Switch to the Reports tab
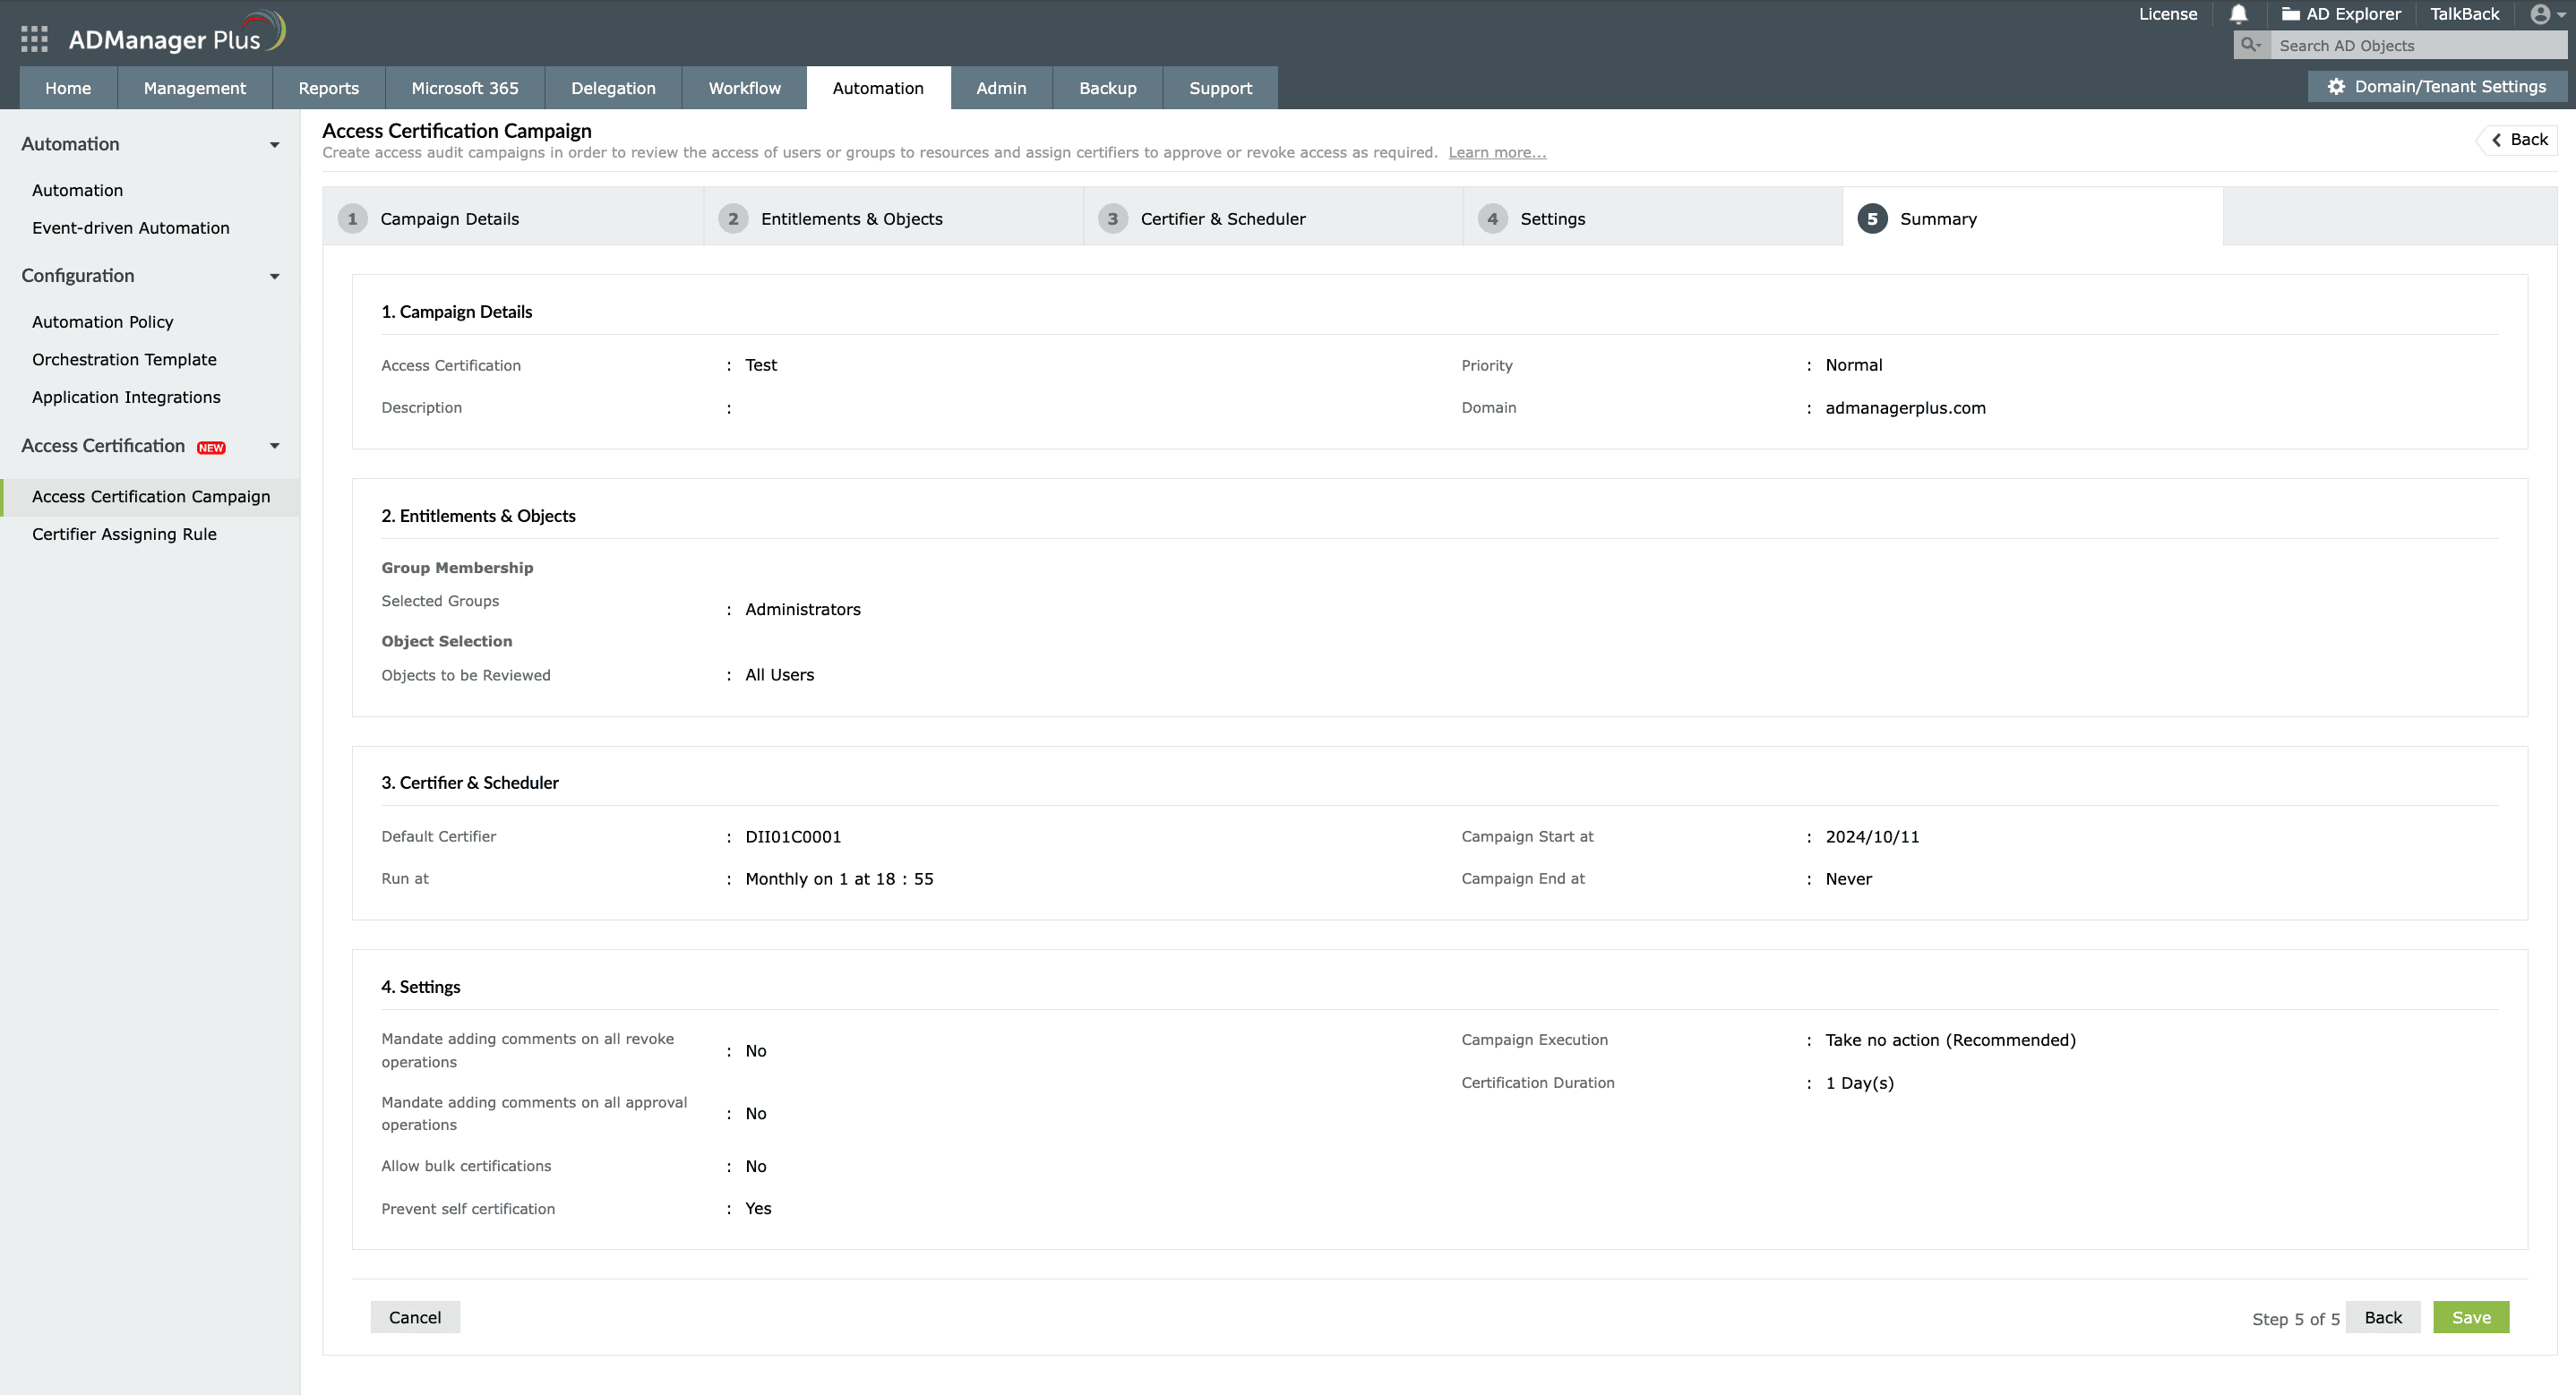2576x1395 pixels. 328,88
